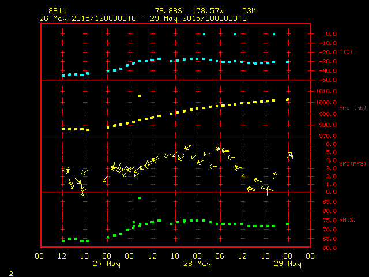Click the station ID 8911
The width and height of the screenshot is (369, 277).
pos(58,11)
